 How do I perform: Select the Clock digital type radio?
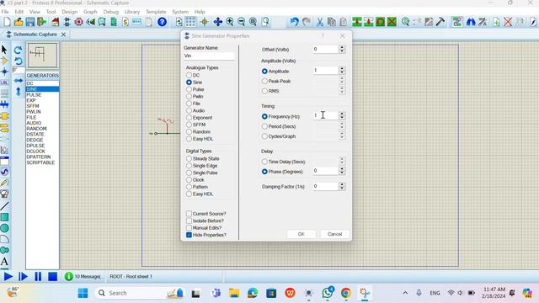pos(189,179)
